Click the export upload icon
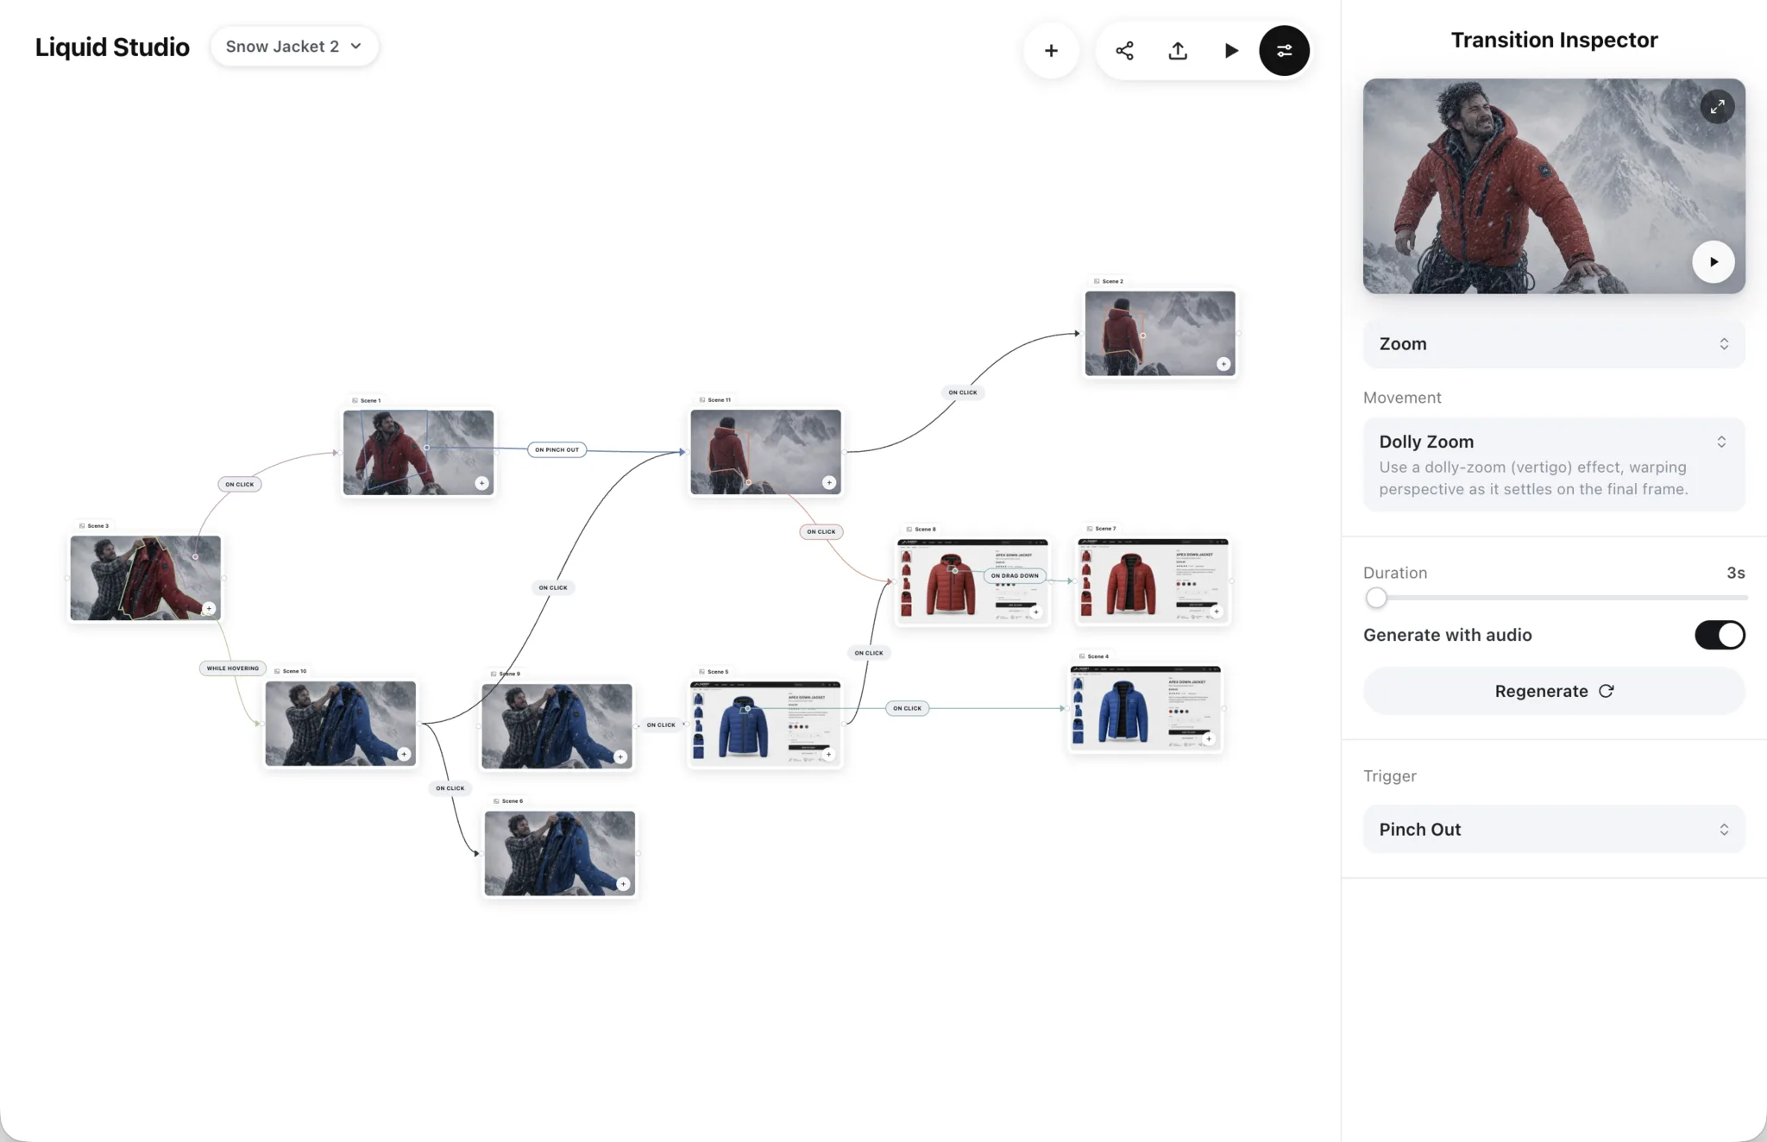The width and height of the screenshot is (1767, 1142). pos(1178,51)
